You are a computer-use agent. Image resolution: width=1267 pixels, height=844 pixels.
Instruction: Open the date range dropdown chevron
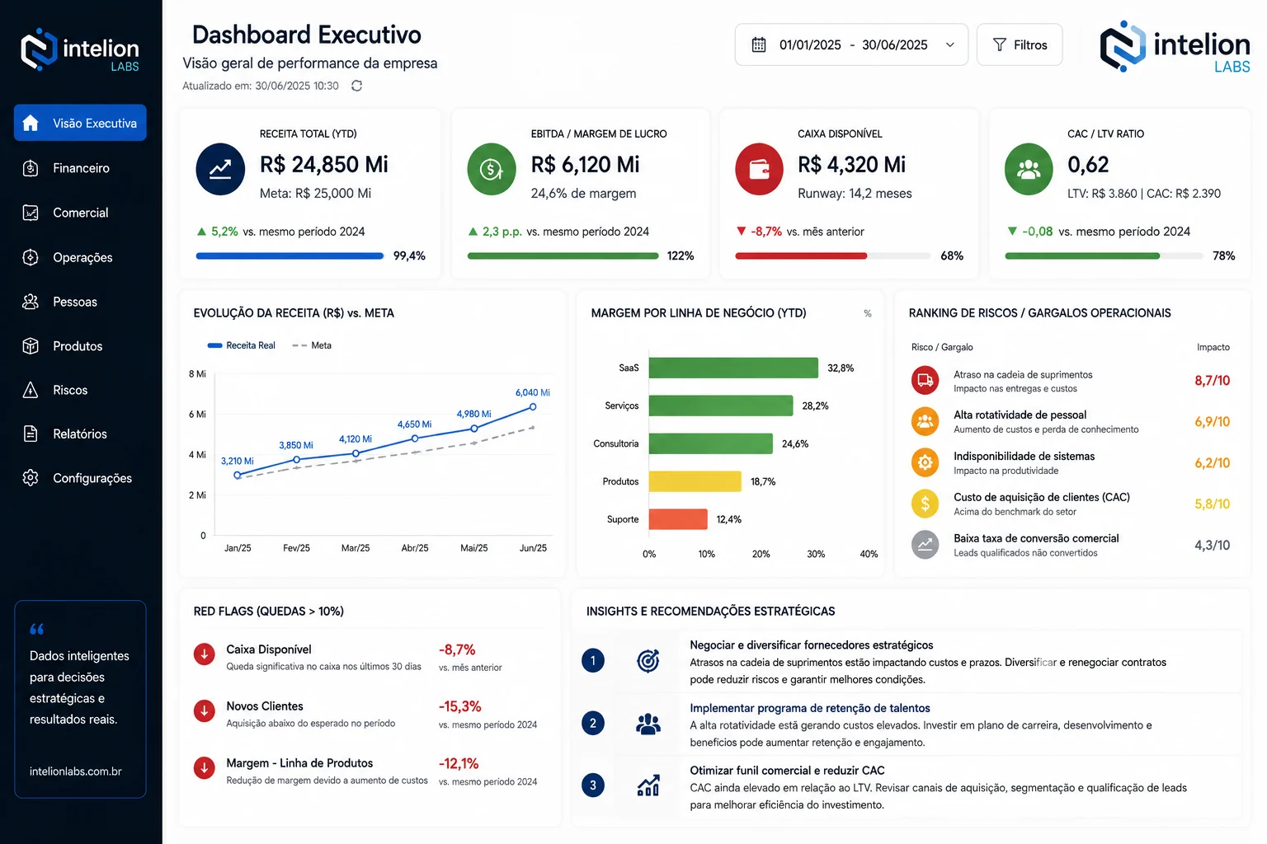950,45
